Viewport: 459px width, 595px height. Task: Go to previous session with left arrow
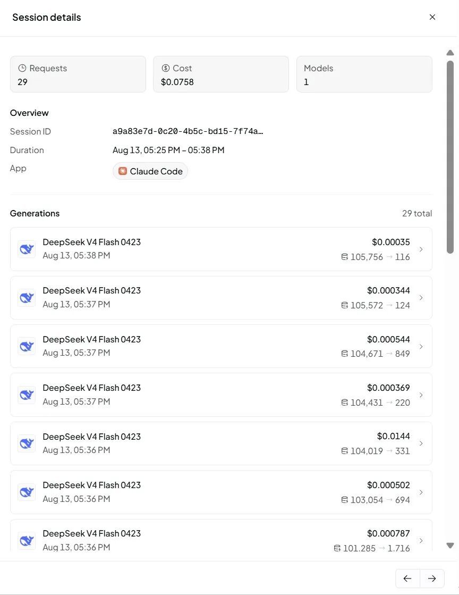pos(407,579)
